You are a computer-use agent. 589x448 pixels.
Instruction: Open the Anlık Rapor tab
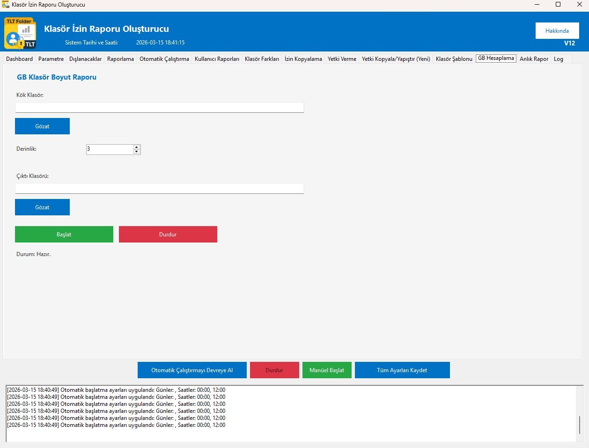pyautogui.click(x=534, y=59)
